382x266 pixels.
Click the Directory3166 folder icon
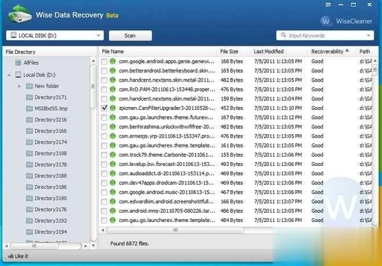tap(30, 131)
